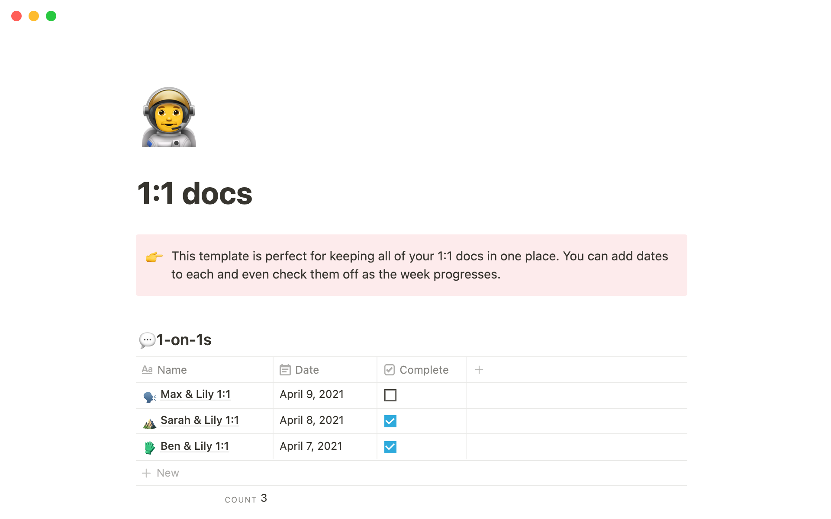Add a new row with New button
Image resolution: width=831 pixels, height=519 pixels.
(x=161, y=473)
